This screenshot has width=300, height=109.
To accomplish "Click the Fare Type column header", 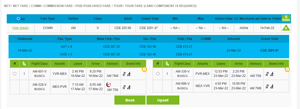I will click(x=48, y=19).
